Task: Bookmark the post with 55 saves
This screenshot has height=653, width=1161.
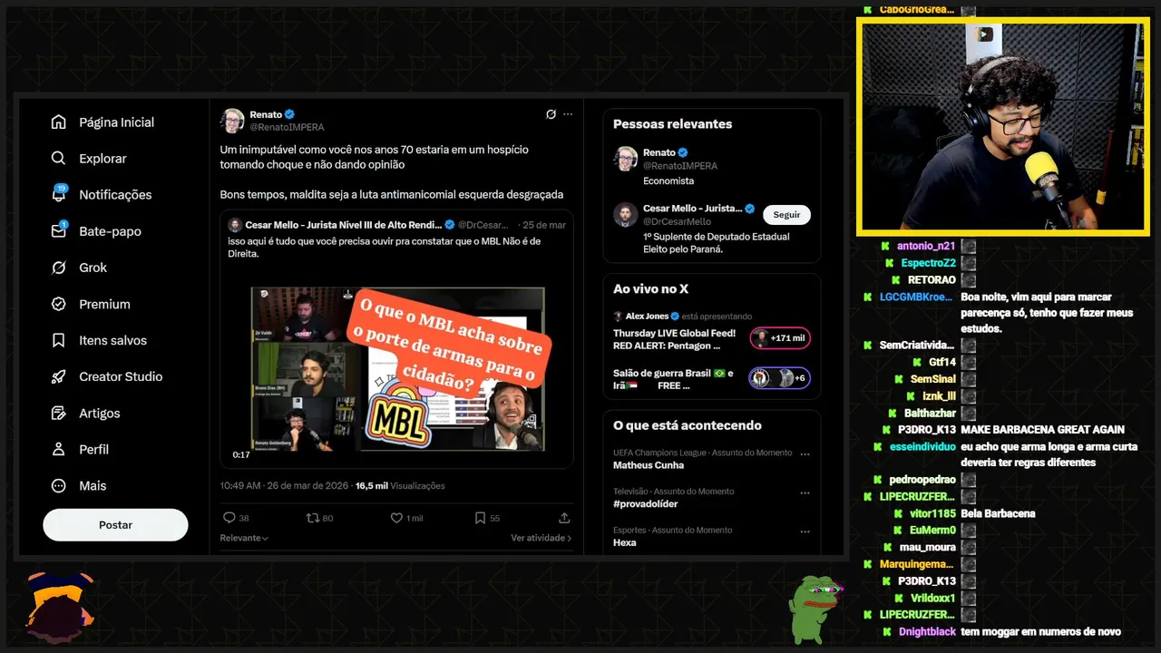Action: click(480, 518)
